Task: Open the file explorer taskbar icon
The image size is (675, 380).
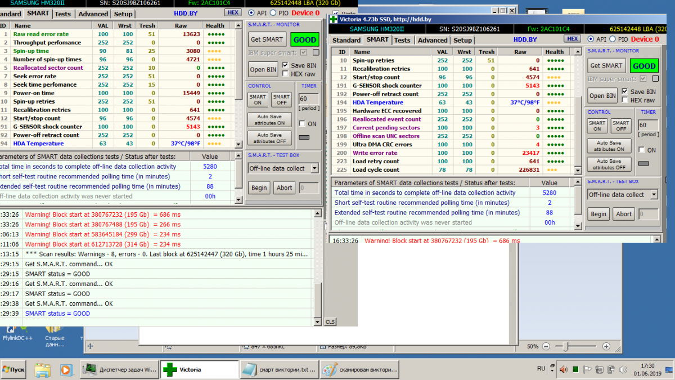Action: (43, 370)
